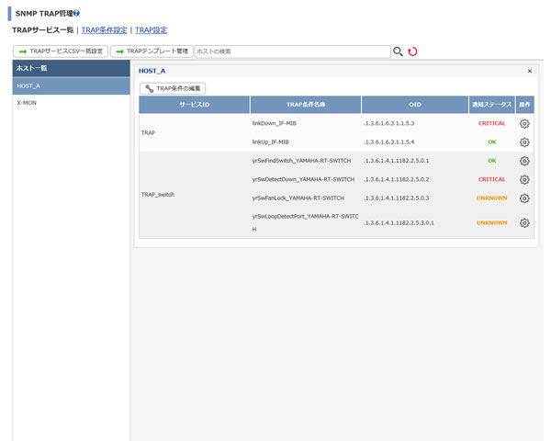Click OID .1.3.6.1.4.1.1182.2.5.0.2
This screenshot has width=551, height=441.
click(x=397, y=179)
